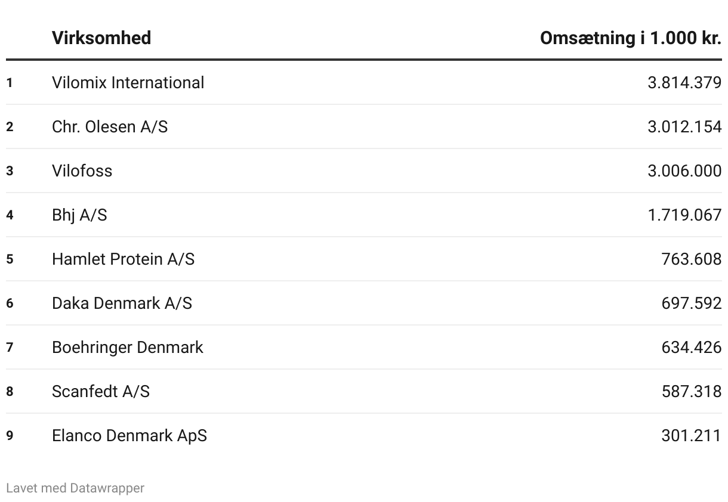Click the Boehringer Denmark company name
Image resolution: width=728 pixels, height=502 pixels.
point(127,347)
